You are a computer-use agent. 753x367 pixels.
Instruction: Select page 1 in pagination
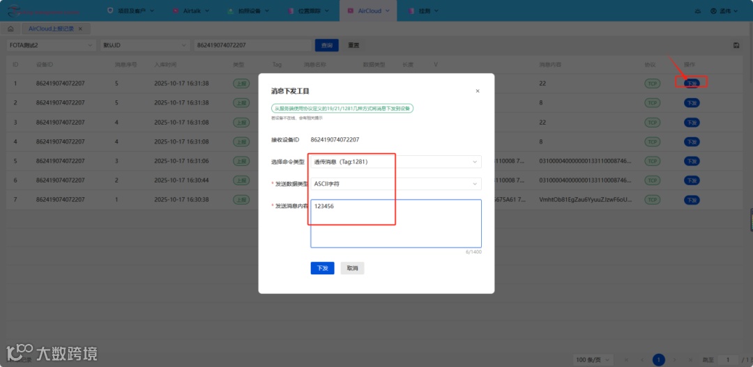pos(659,360)
